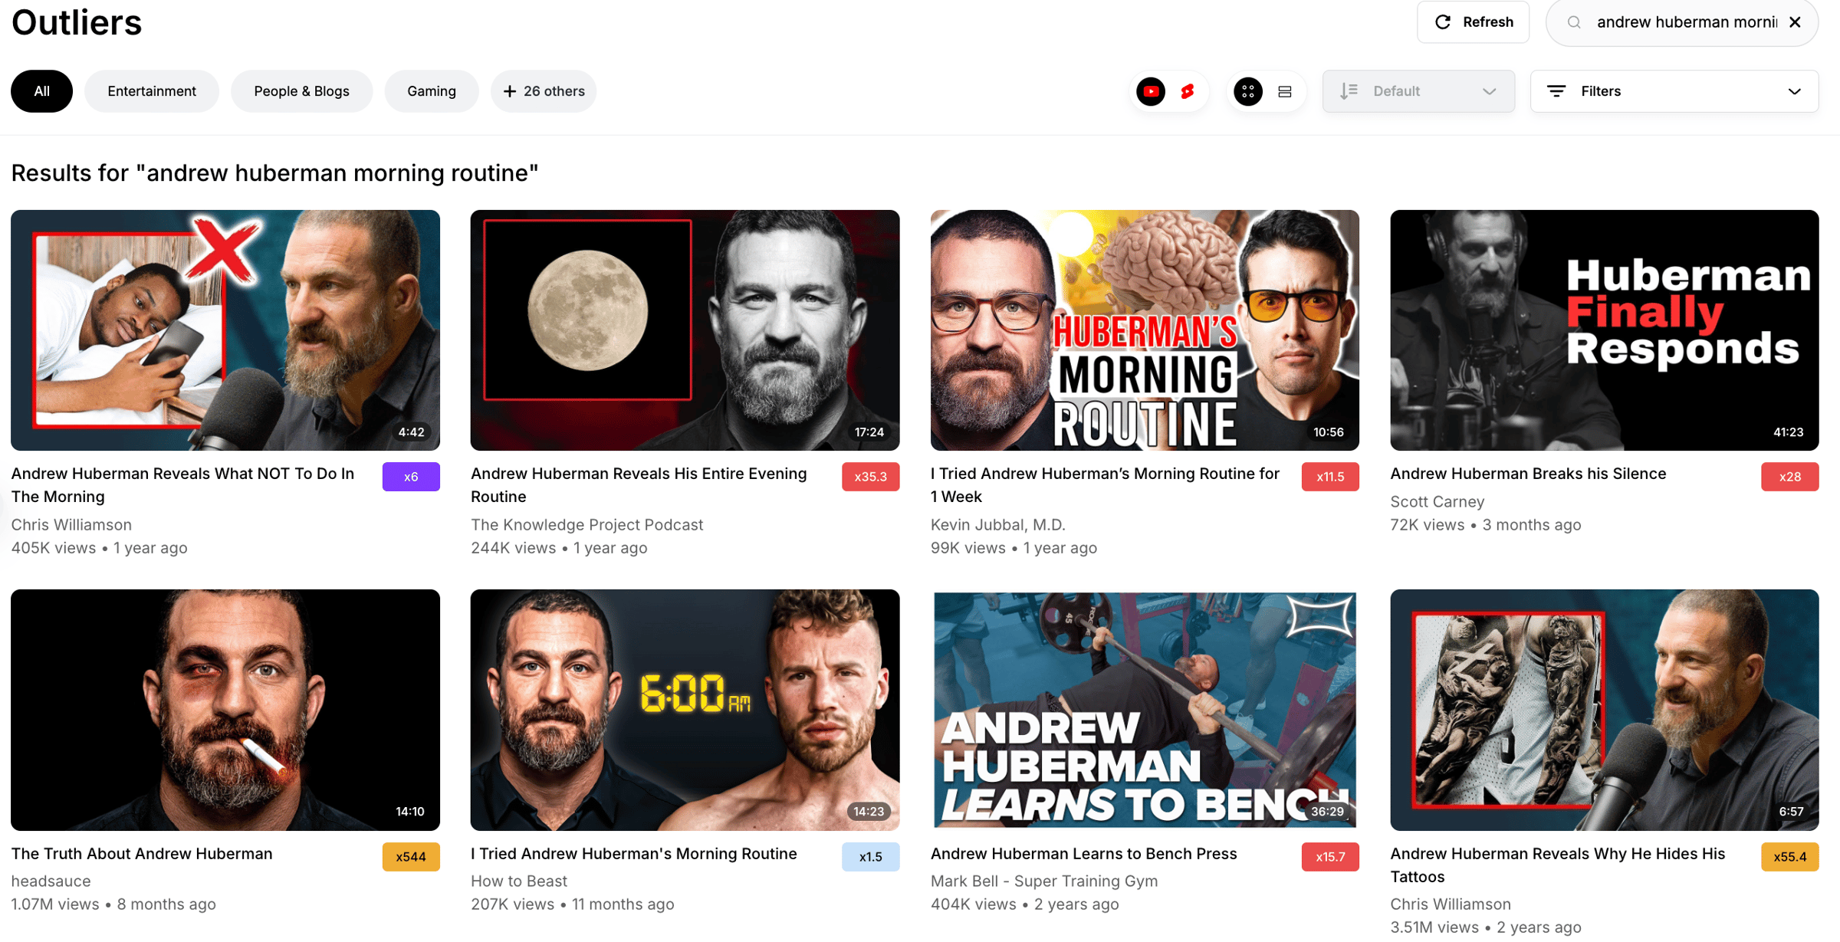
Task: Select the People & Blogs category tab
Action: click(301, 91)
